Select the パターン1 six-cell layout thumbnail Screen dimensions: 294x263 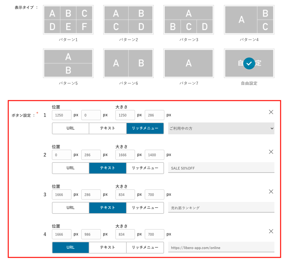pos(68,20)
